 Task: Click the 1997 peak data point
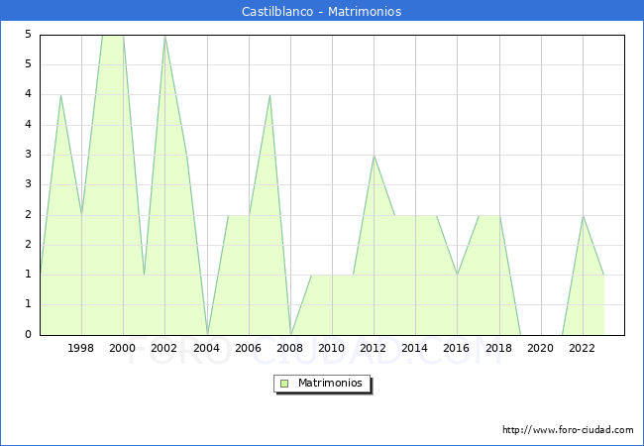[60, 95]
